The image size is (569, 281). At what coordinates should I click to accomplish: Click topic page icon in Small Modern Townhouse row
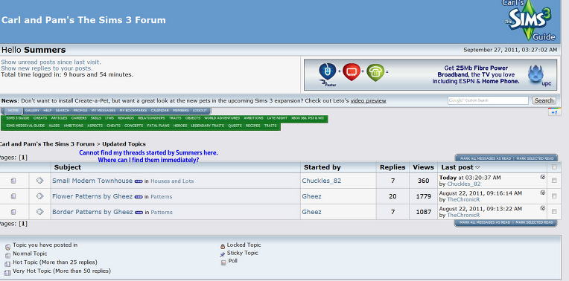[13, 181]
